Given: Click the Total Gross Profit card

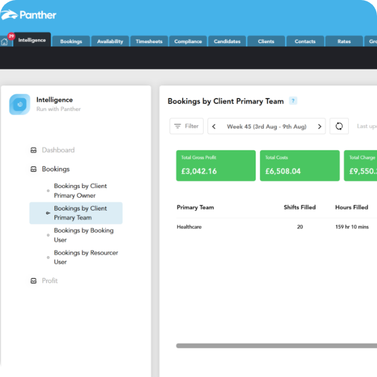Looking at the screenshot, I should 216,166.
